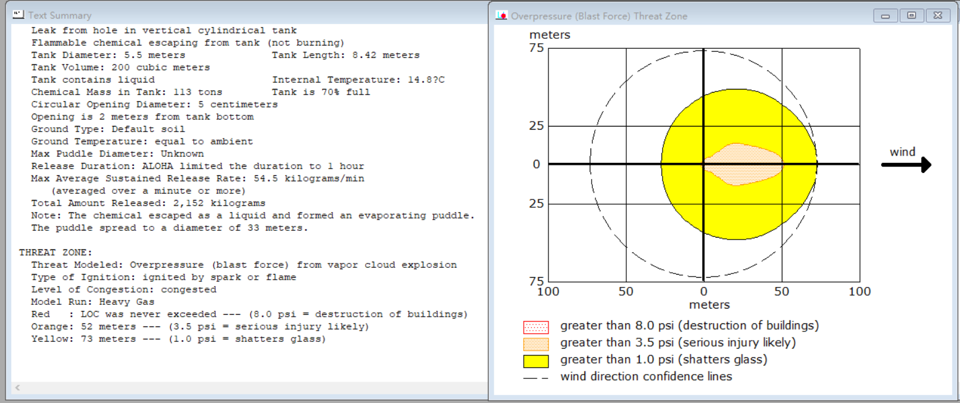Image resolution: width=960 pixels, height=403 pixels.
Task: Click 'Circular Opening Diameter: 5 centimeters' line
Action: pos(154,104)
